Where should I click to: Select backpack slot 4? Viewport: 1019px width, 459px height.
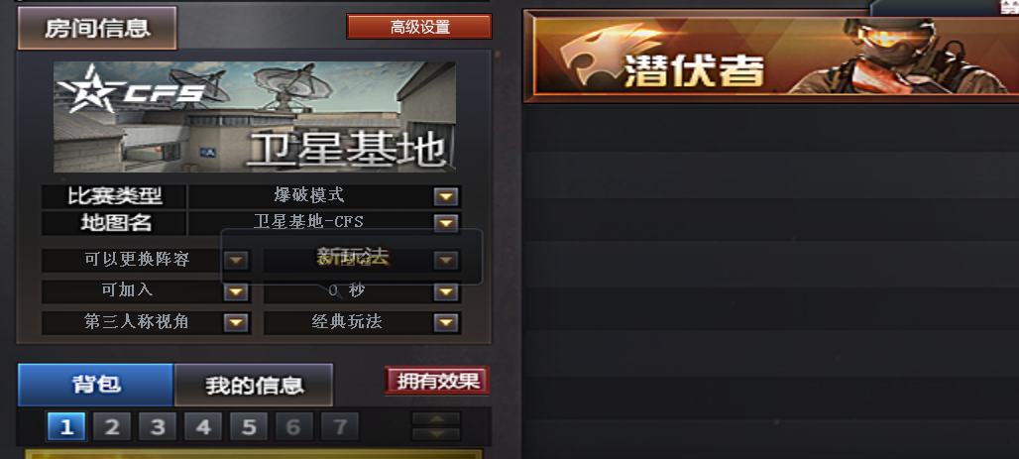[203, 427]
